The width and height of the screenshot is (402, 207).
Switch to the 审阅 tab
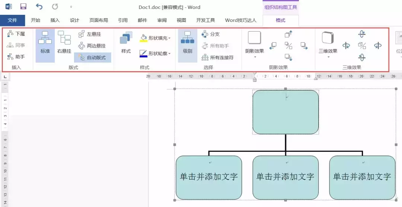click(x=162, y=20)
